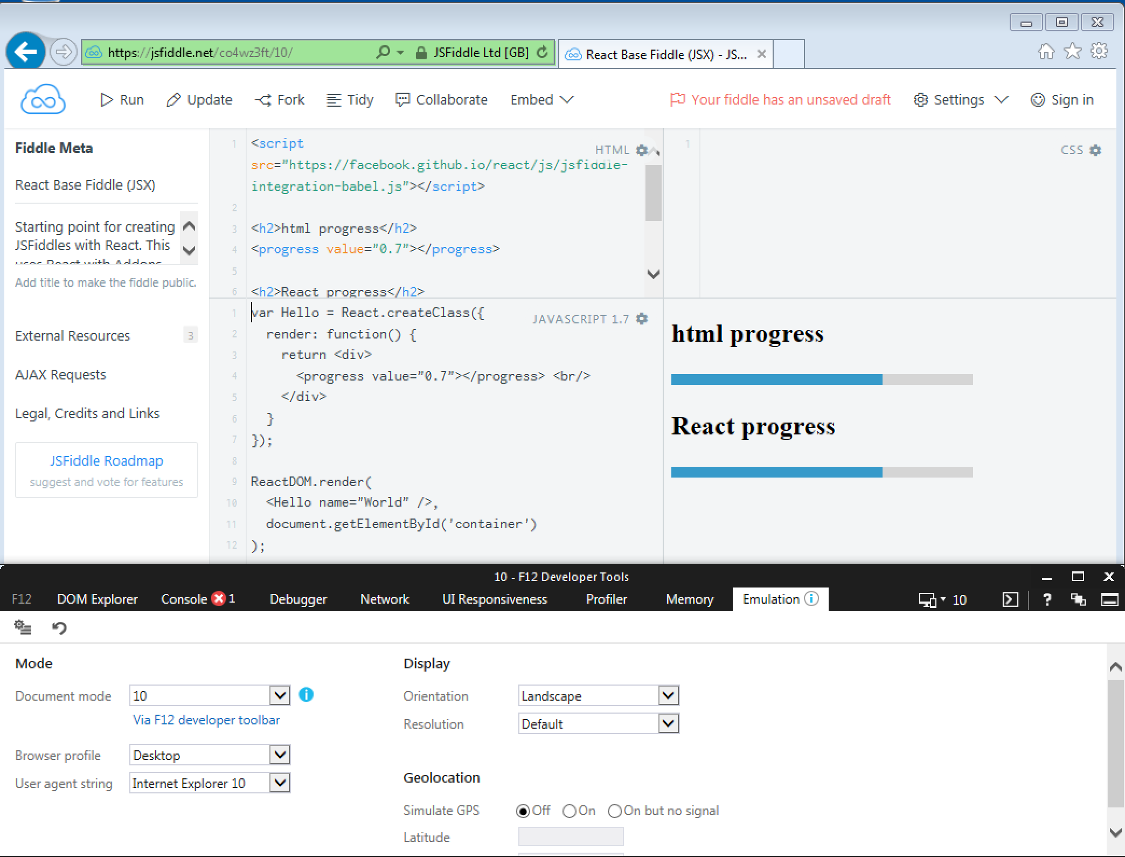Click Run button in toolbar
This screenshot has height=857, width=1125.
pyautogui.click(x=122, y=100)
